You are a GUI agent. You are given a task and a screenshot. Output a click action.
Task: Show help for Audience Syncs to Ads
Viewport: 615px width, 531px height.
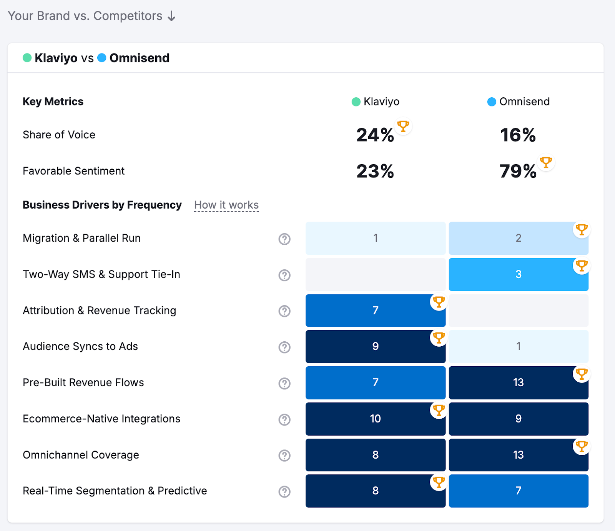coord(284,347)
